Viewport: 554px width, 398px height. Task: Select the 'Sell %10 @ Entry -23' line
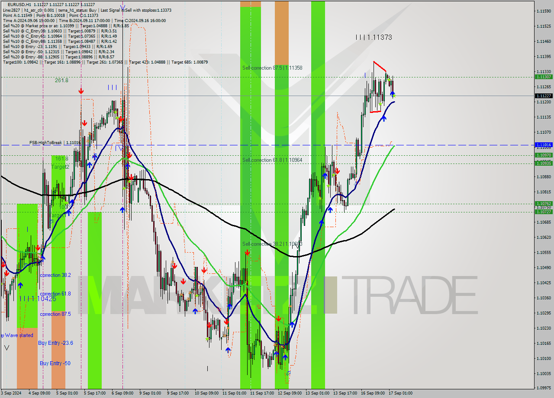coord(58,46)
